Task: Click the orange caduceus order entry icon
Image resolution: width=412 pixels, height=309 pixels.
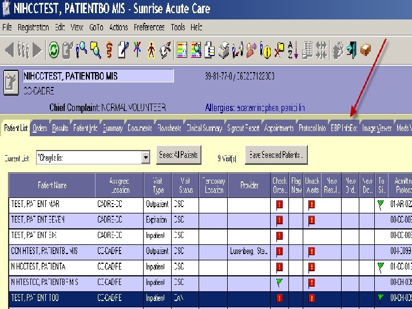Action: [109, 50]
